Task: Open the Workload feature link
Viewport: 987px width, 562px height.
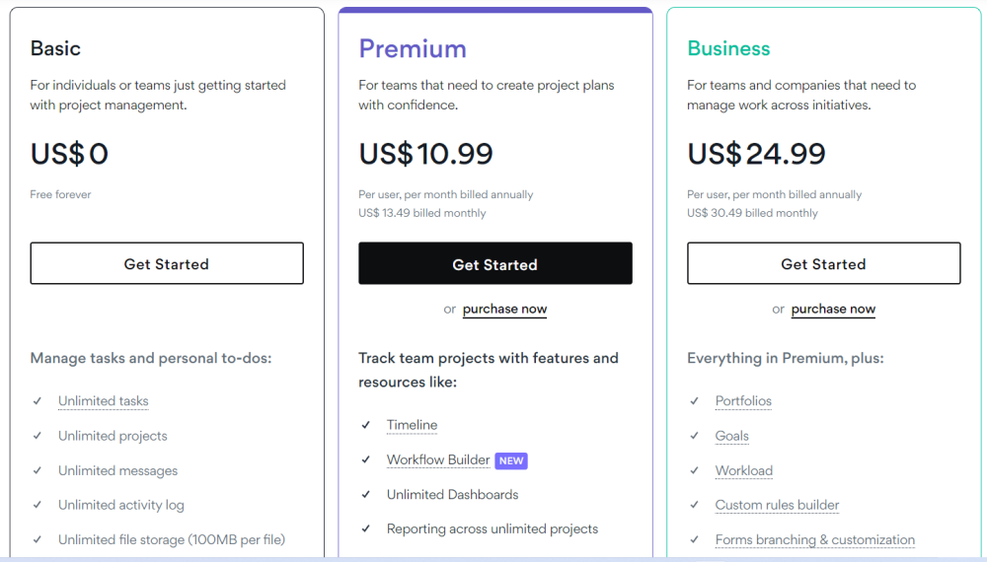Action: tap(743, 470)
